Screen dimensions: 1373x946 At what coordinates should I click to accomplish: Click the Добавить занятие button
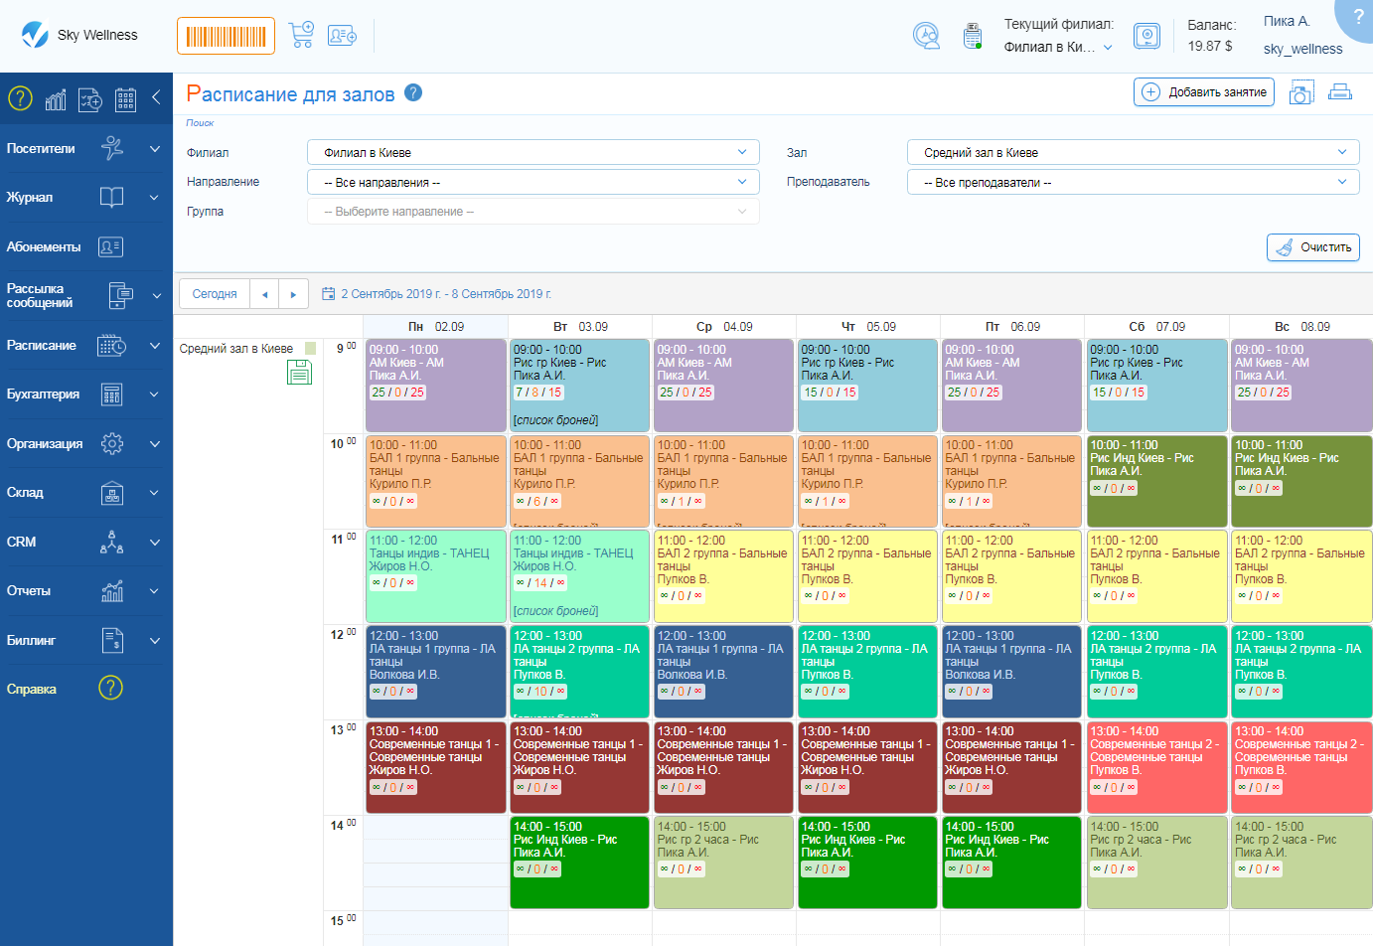(1204, 92)
